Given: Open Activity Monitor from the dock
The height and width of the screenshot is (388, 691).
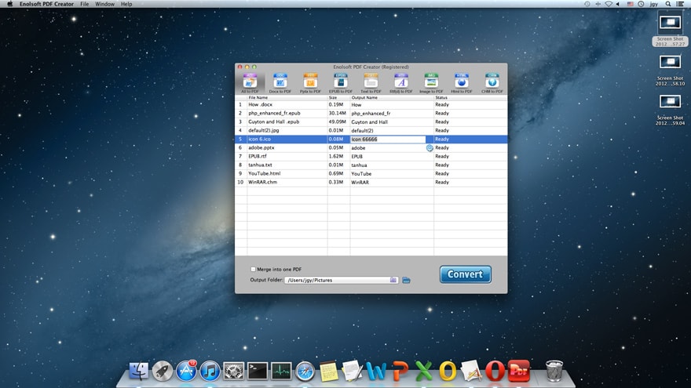Looking at the screenshot, I should tap(281, 371).
